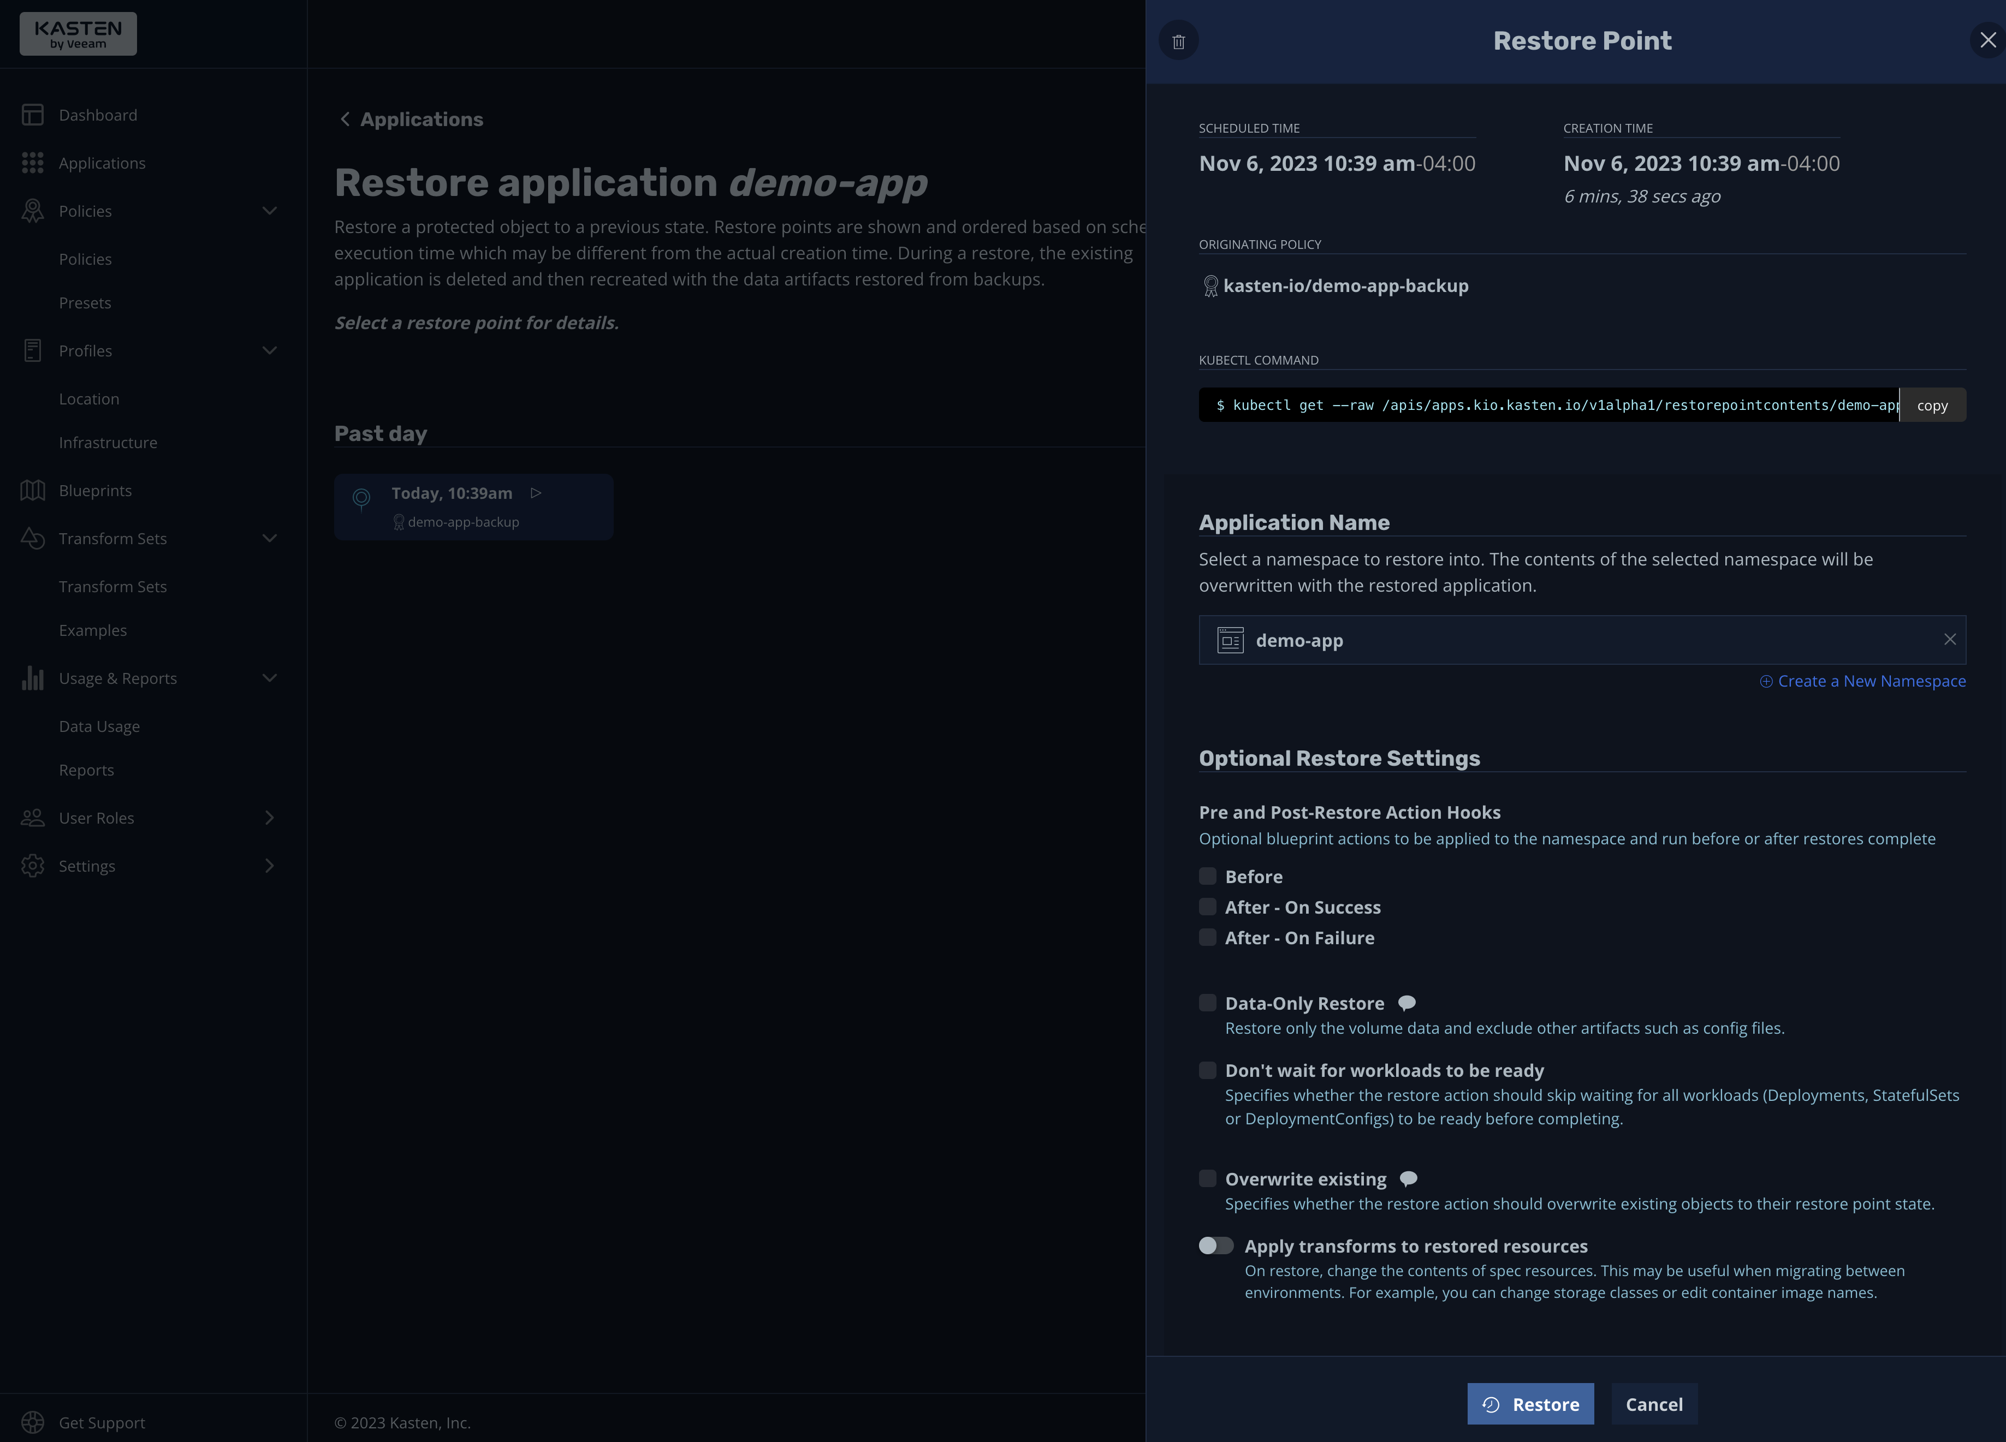Viewport: 2006px width, 1442px height.
Task: Collapse the Usage & Reports section
Action: click(x=270, y=678)
